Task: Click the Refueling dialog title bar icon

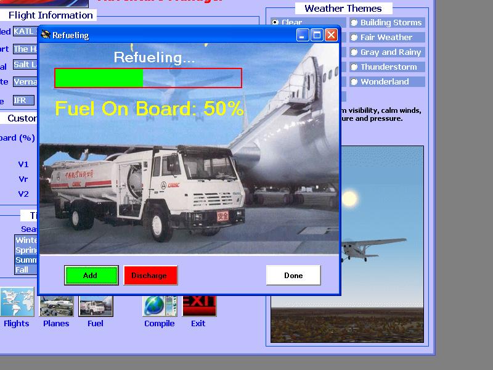Action: click(46, 35)
